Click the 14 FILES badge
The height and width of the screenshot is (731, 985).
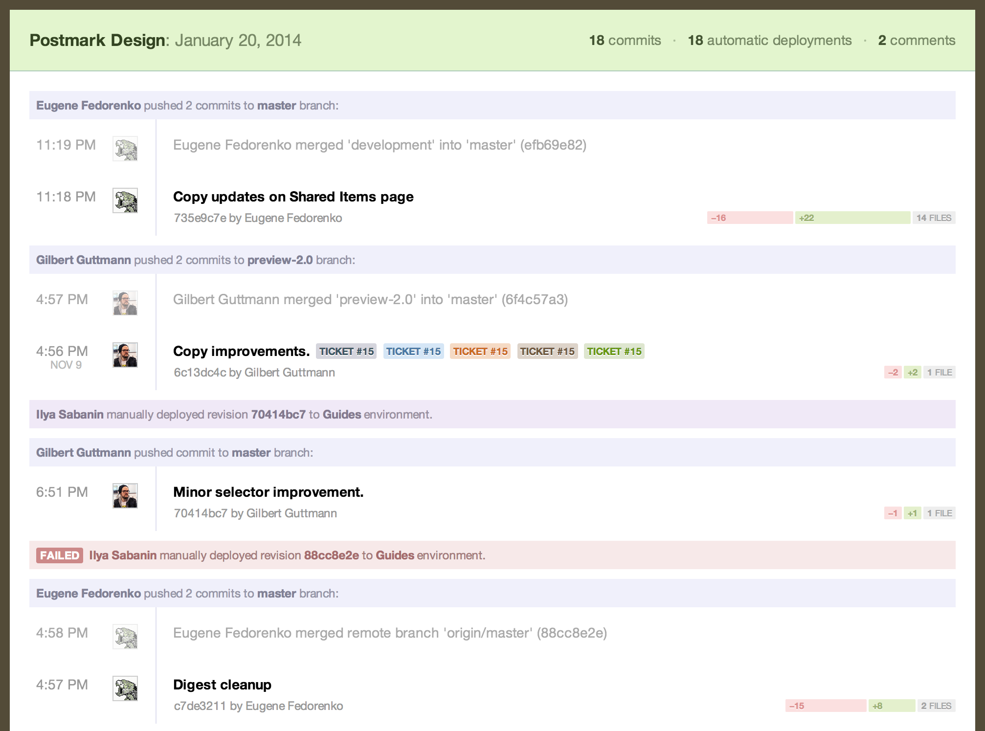coord(933,218)
